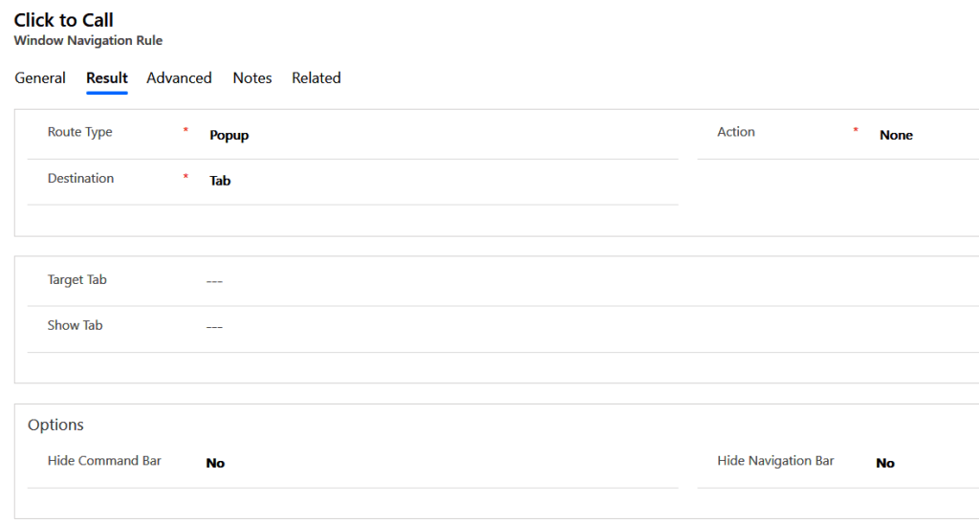Go to the Notes tab
The image size is (979, 524).
(x=252, y=78)
